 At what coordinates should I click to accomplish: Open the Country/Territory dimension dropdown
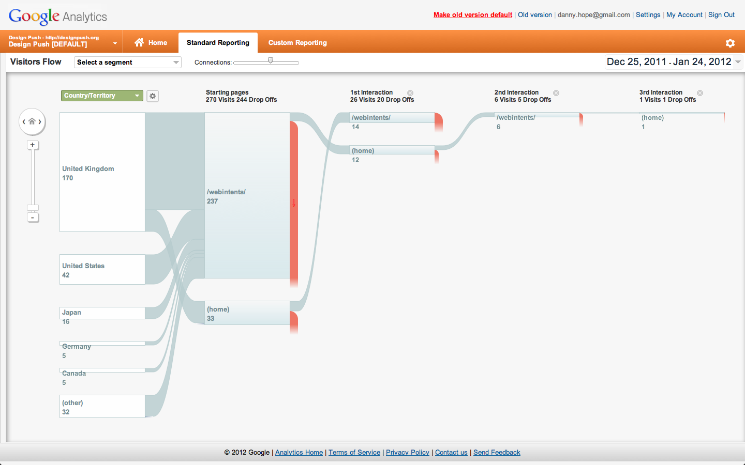click(101, 96)
